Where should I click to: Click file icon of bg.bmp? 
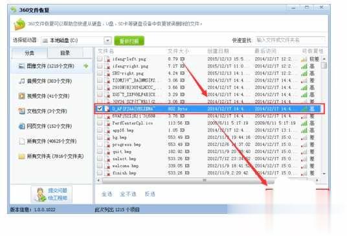pyautogui.click(x=107, y=137)
